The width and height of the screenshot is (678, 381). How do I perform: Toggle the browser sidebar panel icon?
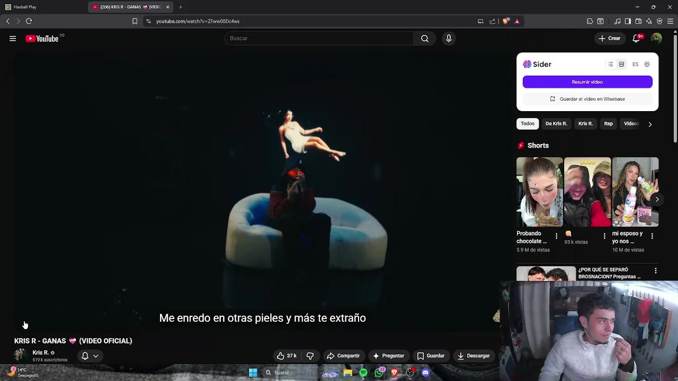coord(628,21)
